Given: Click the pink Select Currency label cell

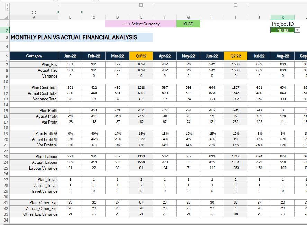Looking at the screenshot, I should click(141, 24).
